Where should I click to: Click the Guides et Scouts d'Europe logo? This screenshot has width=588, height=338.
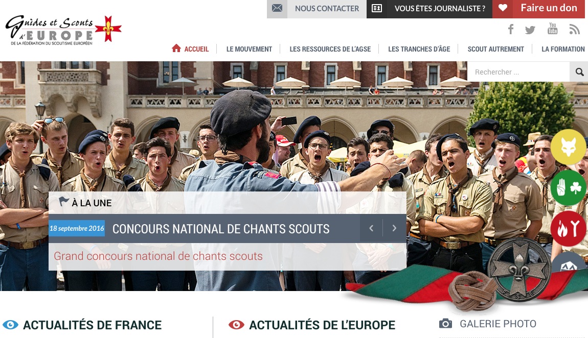point(63,30)
